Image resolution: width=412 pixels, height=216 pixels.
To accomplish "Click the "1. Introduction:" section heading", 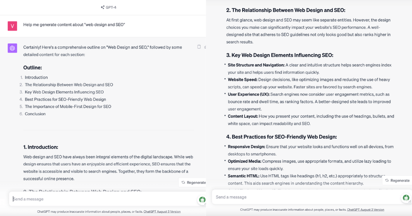I will (x=41, y=147).
